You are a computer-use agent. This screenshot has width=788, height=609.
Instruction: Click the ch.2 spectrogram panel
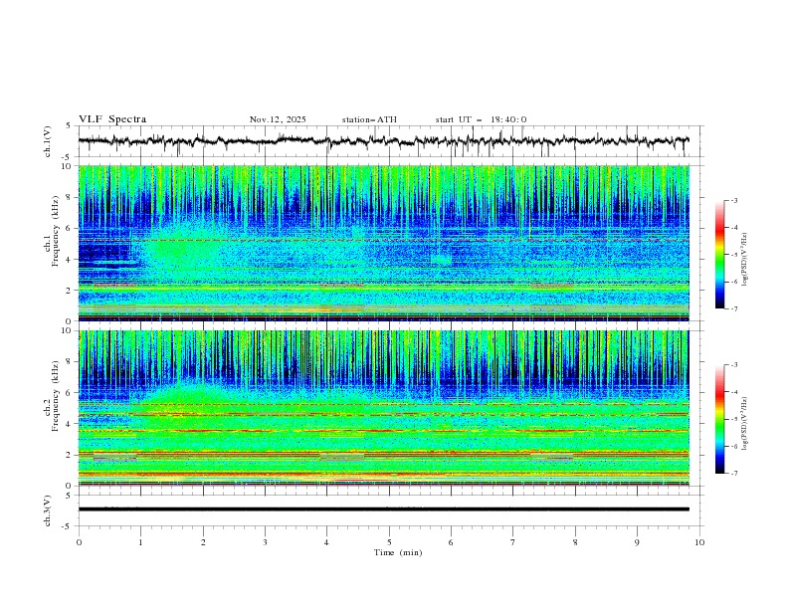[x=383, y=408]
